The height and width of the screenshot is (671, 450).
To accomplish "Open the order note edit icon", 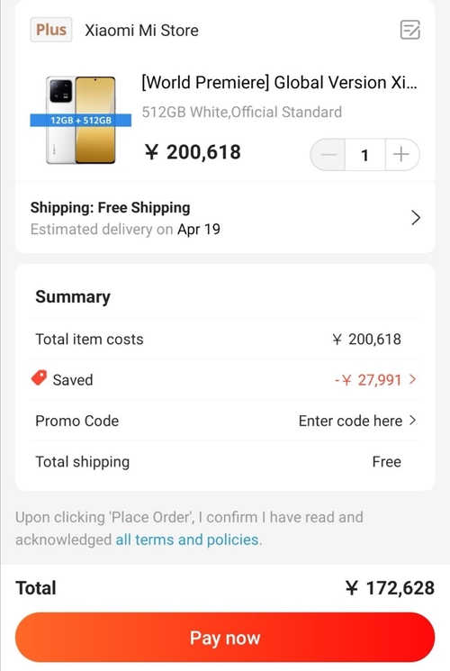I will pos(409,30).
